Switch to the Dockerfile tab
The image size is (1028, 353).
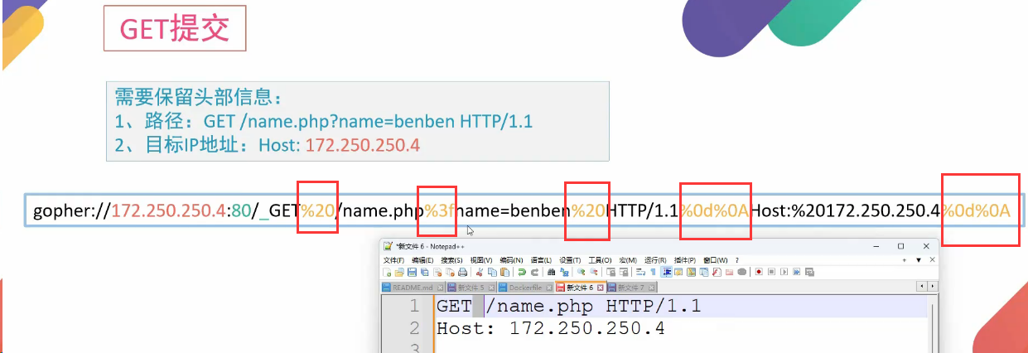525,287
